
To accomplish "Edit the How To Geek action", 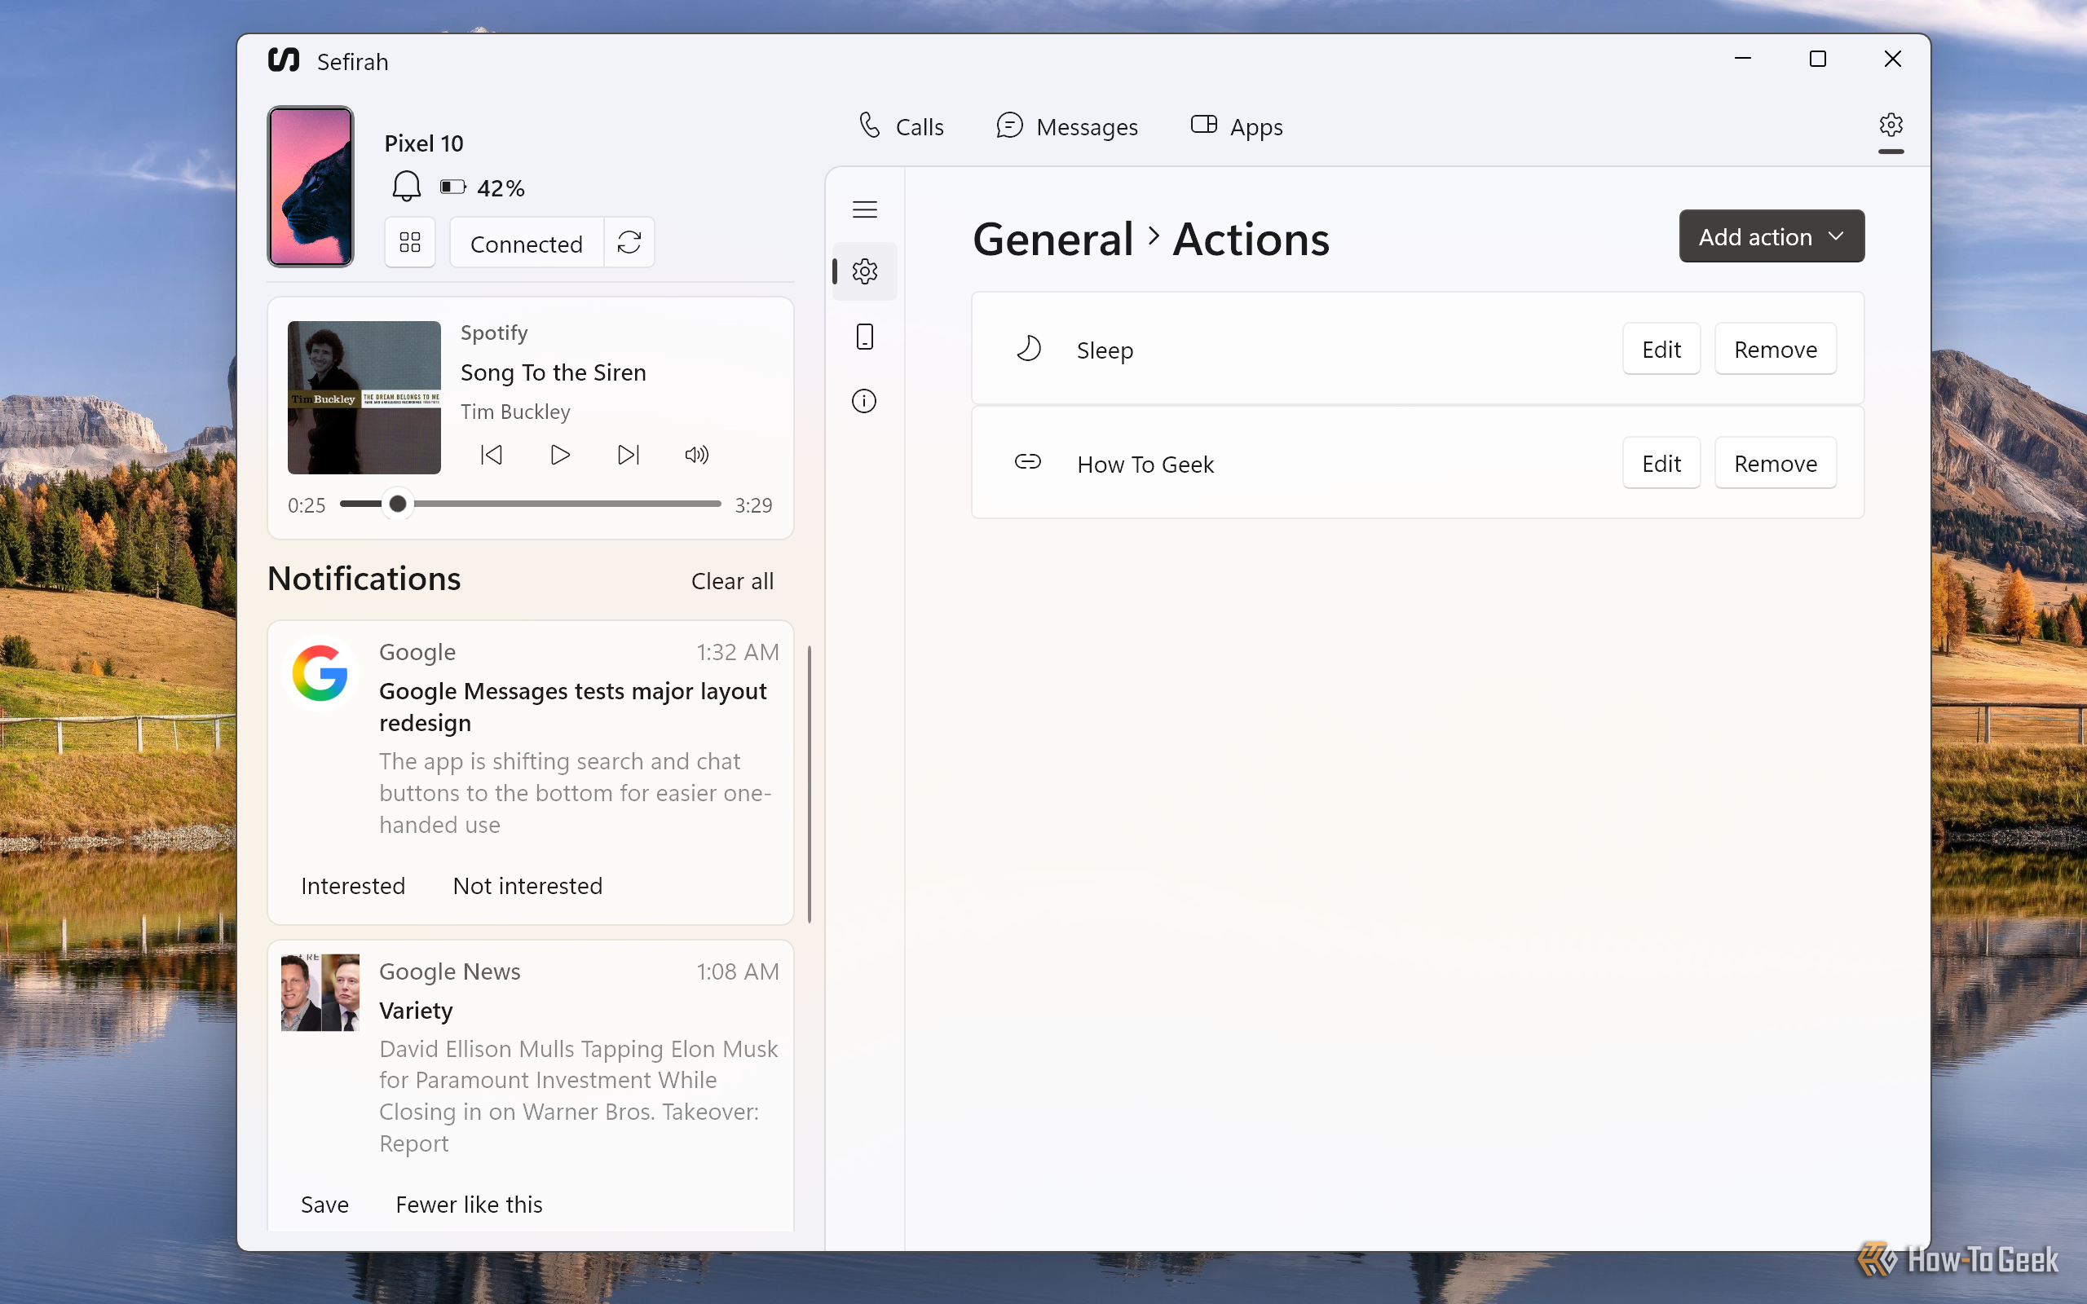I will click(x=1661, y=464).
